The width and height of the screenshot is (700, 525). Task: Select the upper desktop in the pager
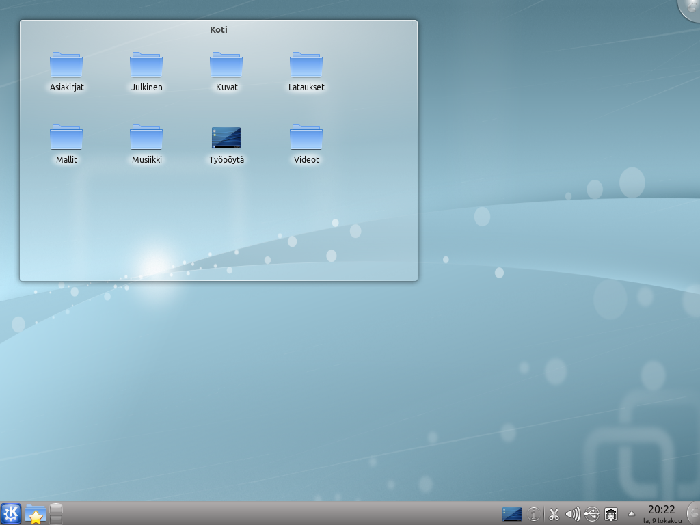(56, 508)
